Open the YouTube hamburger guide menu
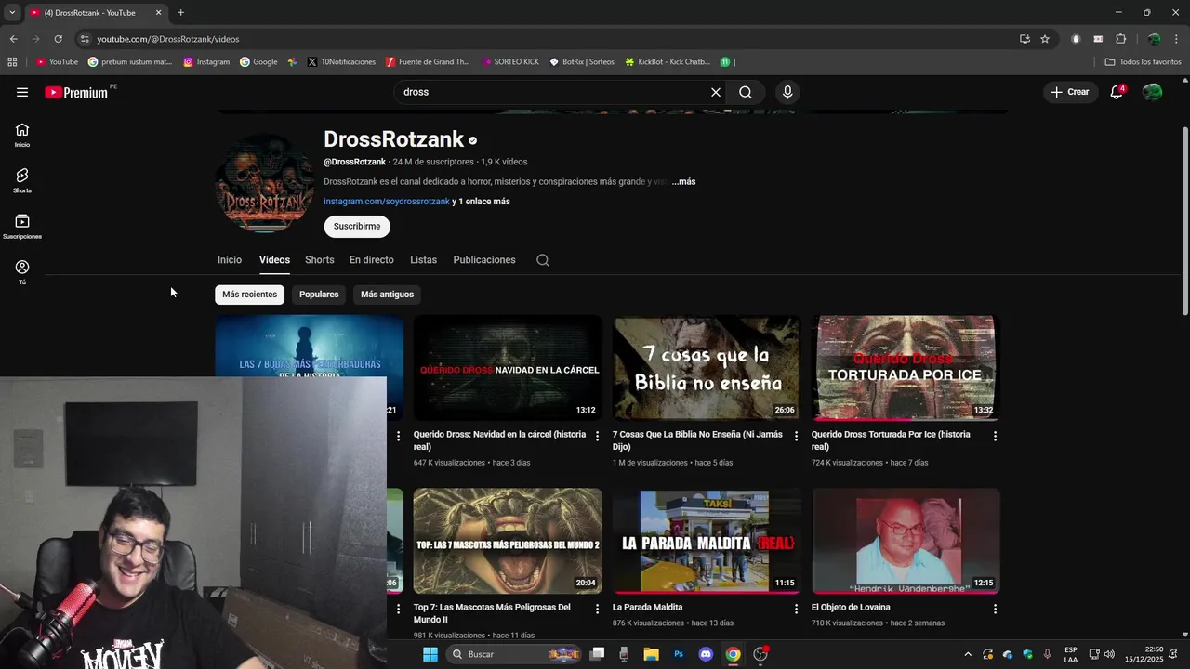 point(22,92)
